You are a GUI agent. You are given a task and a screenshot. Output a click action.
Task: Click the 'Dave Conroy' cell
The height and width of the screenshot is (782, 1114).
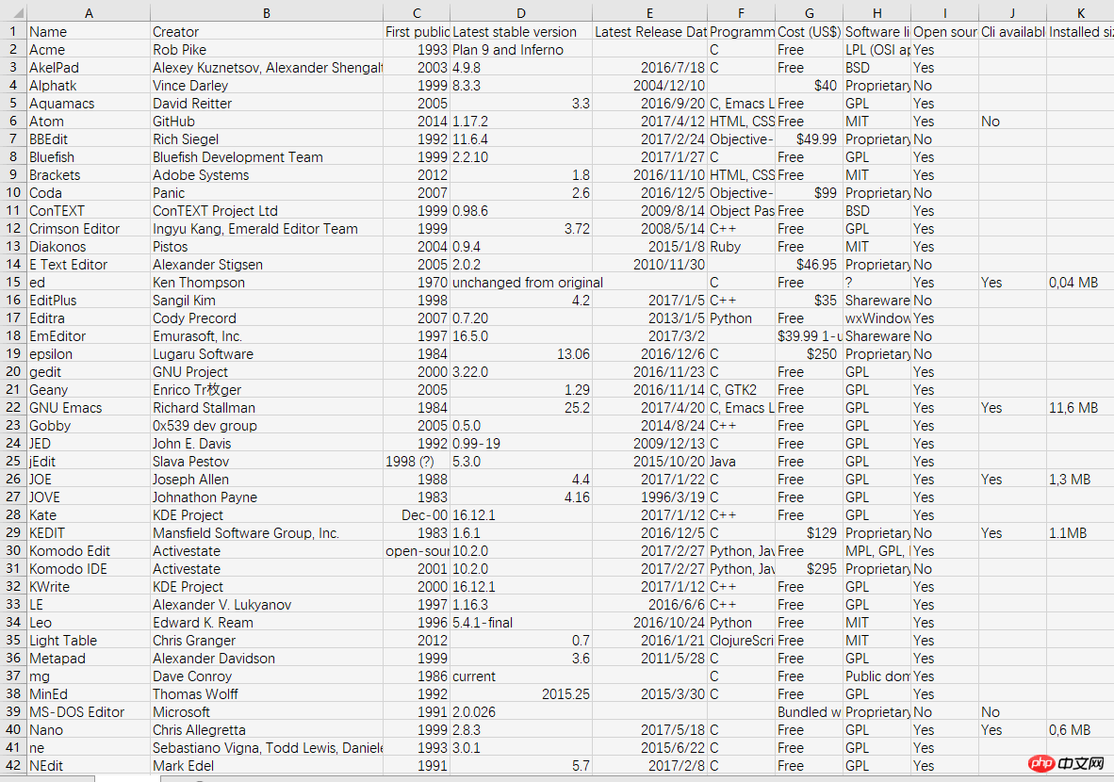267,676
